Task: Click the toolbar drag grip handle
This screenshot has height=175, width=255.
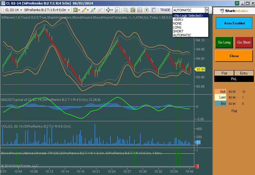Action: tap(1, 10)
